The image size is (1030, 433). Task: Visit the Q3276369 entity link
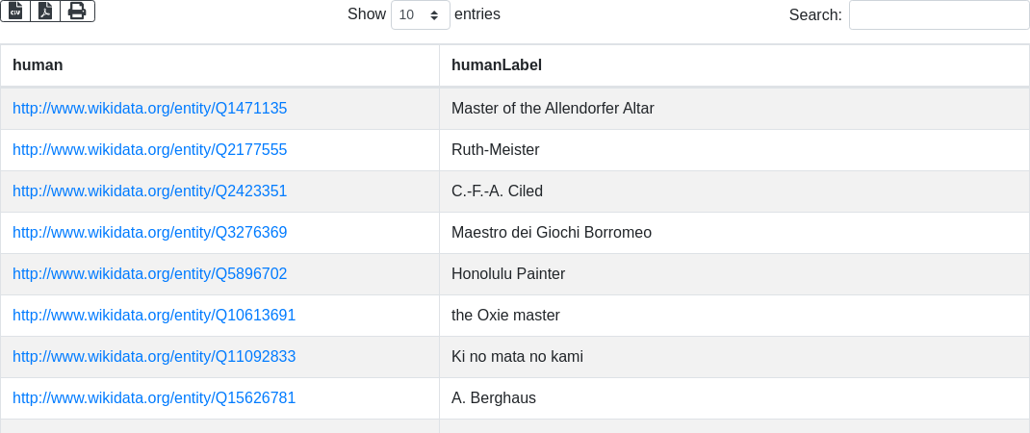(x=150, y=233)
